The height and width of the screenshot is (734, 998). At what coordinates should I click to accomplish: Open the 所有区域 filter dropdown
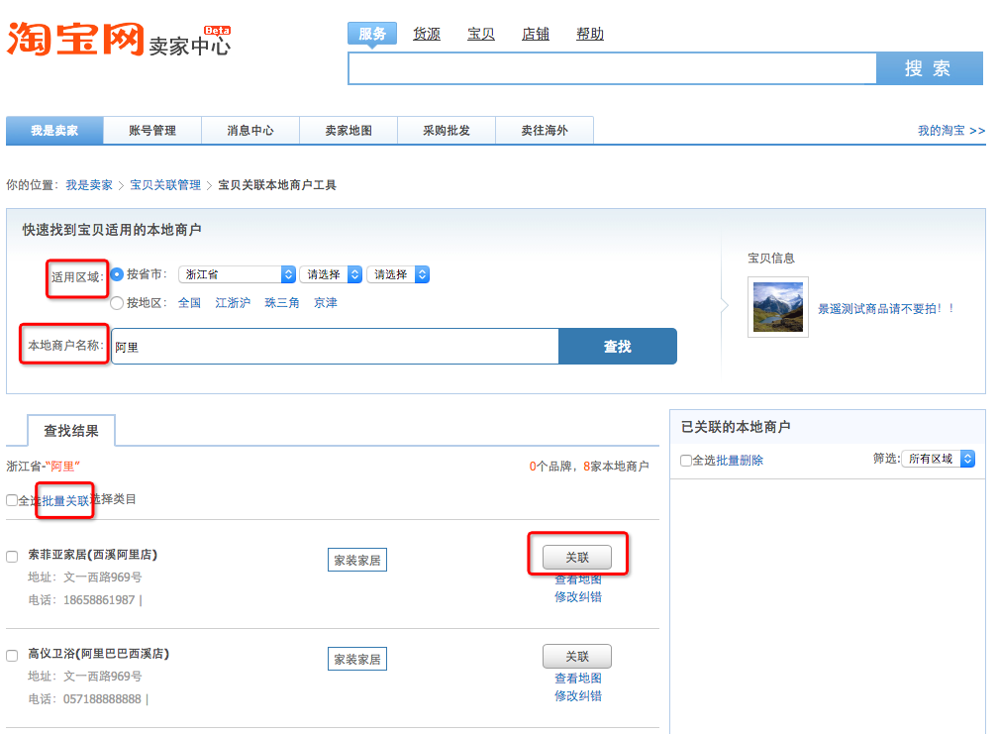(x=939, y=459)
